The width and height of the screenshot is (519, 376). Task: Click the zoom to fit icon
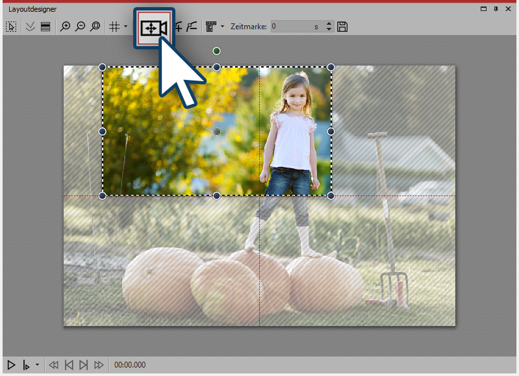pos(95,27)
